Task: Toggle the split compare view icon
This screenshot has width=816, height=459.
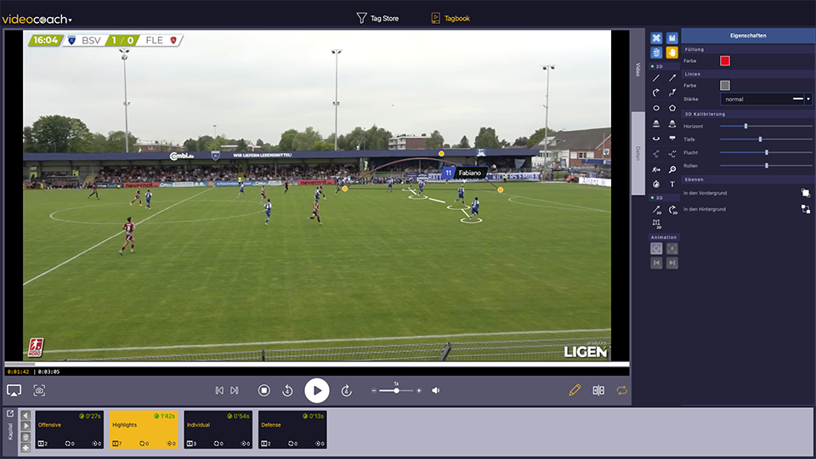Action: [598, 390]
